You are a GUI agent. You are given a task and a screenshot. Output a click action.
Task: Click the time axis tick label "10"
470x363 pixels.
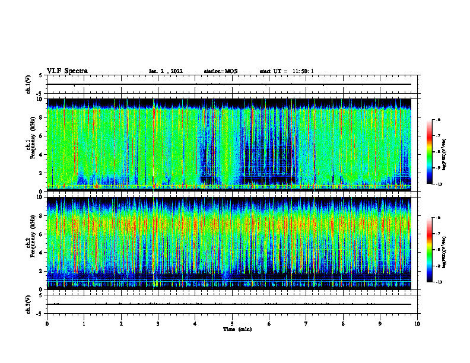tap(417, 324)
